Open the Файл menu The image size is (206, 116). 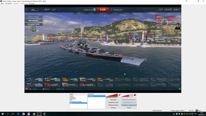click(2, 4)
